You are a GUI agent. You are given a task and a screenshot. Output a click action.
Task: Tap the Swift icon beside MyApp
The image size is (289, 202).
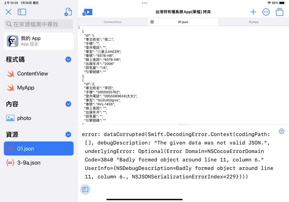click(x=10, y=88)
